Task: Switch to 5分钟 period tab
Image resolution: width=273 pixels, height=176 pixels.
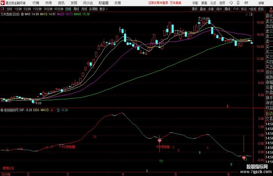Action: click(27, 9)
